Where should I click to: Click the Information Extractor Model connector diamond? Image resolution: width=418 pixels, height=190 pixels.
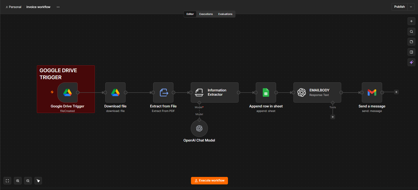[x=199, y=103]
